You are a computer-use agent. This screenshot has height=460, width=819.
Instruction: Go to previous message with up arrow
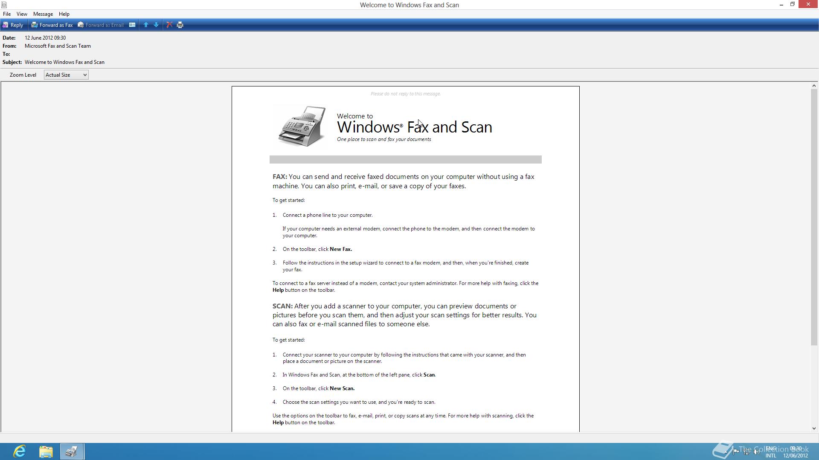point(146,25)
